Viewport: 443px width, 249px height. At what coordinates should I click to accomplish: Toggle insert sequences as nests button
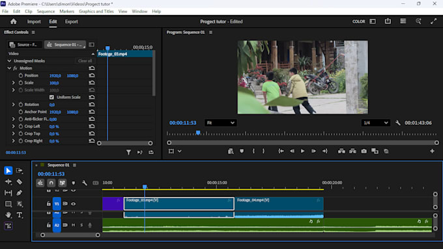[x=40, y=183]
